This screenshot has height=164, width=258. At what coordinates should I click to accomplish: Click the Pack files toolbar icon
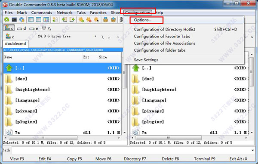tap(105, 20)
